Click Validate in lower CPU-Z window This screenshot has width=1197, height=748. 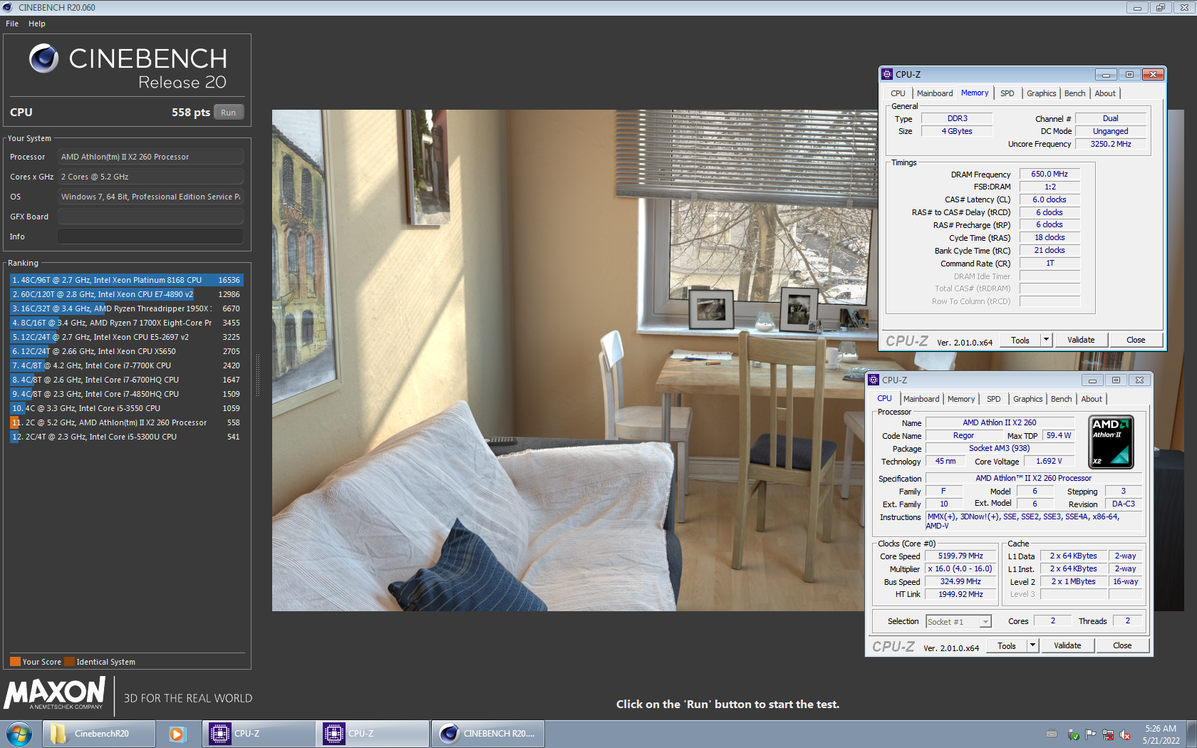pos(1067,645)
